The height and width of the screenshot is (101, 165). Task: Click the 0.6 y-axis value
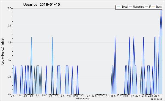point(9,77)
